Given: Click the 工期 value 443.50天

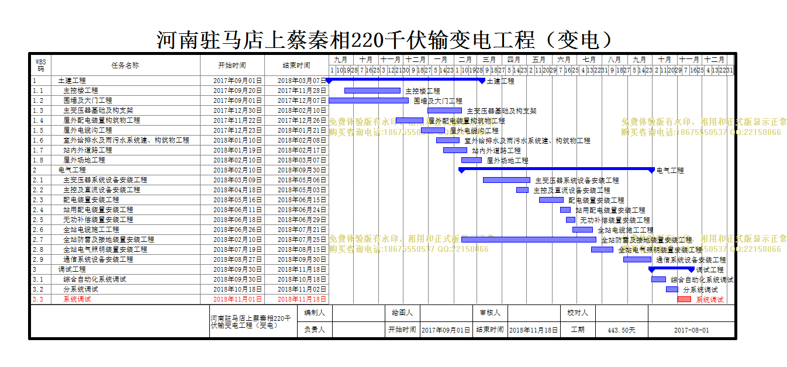Looking at the screenshot, I should (x=622, y=330).
